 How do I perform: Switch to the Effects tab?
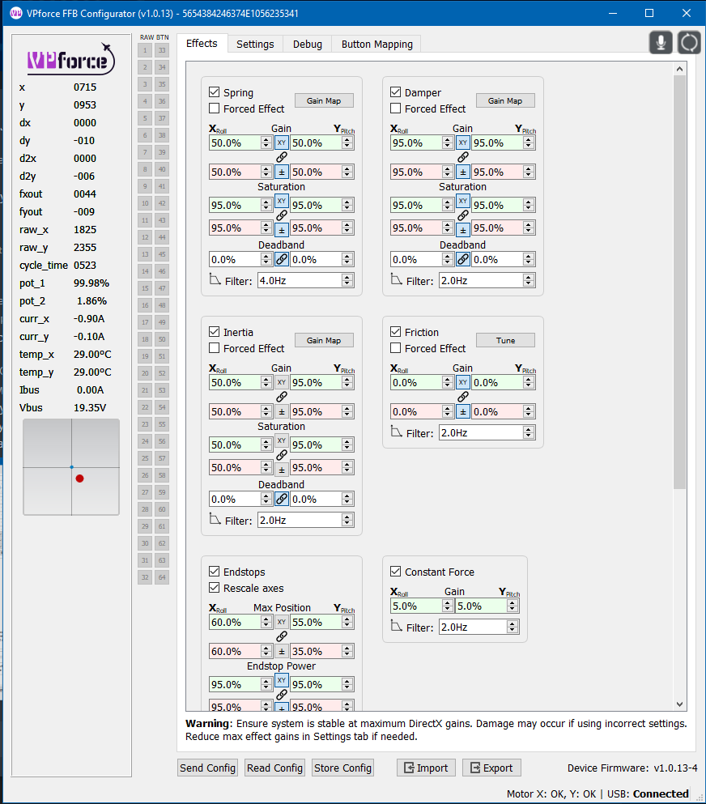[x=202, y=44]
